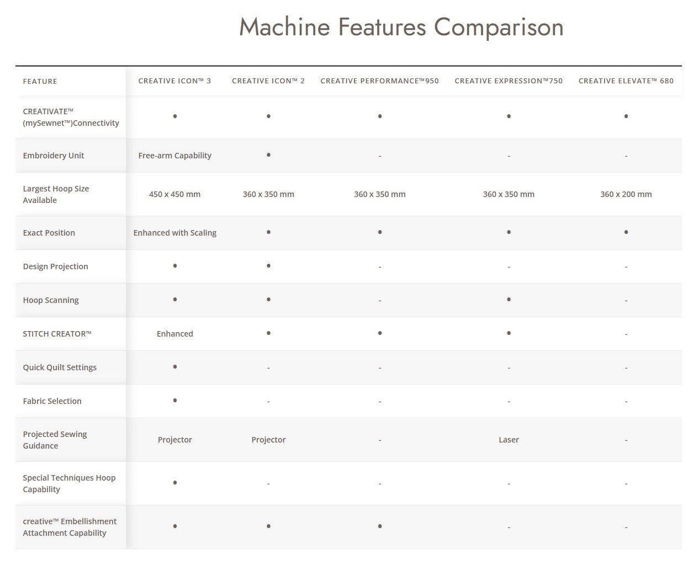Click the Connectivity dot under Icon 2

268,116
